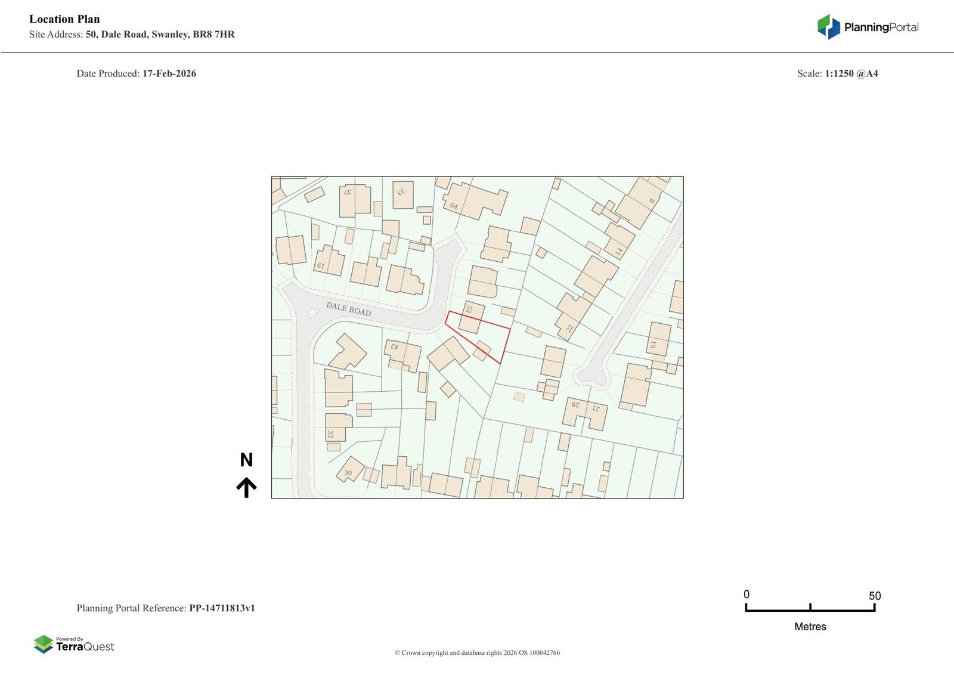Click the Crown copyright notice
This screenshot has height=675, width=954.
point(477,652)
